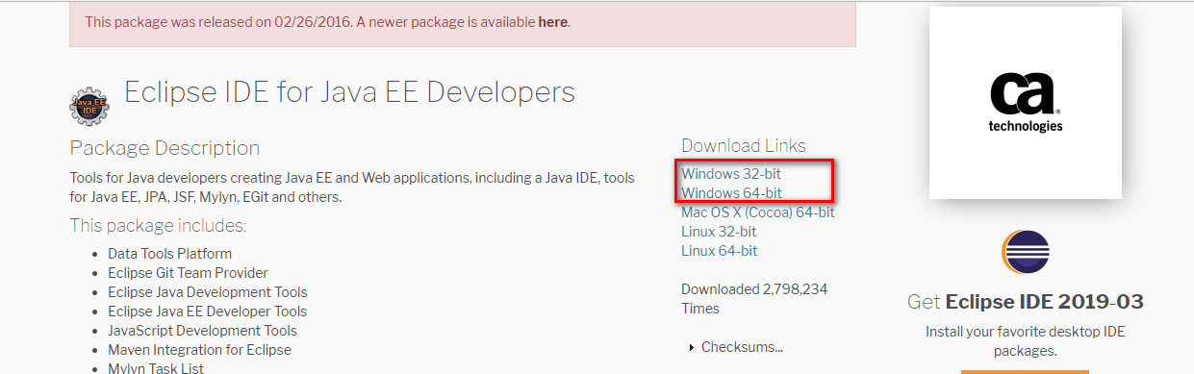This screenshot has width=1194, height=374.
Task: Download the Linux 32-bit package
Action: click(x=719, y=232)
